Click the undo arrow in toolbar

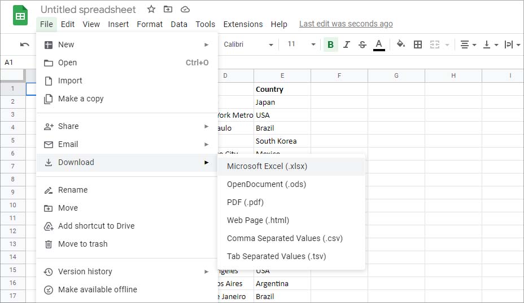24,44
